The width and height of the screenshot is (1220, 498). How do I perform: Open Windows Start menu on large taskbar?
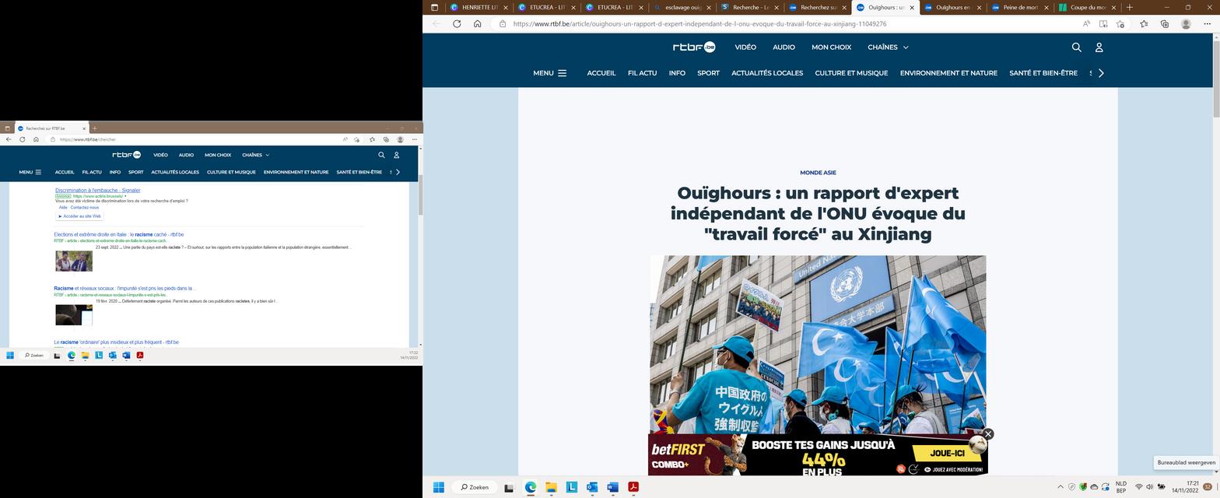click(x=438, y=487)
